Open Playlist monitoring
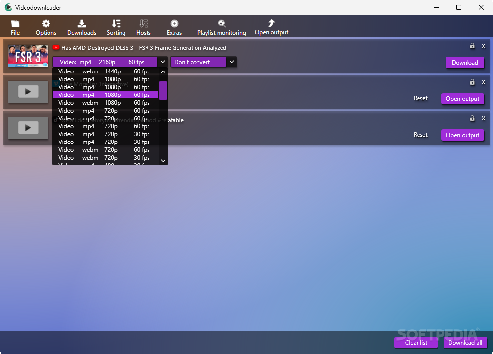Screen dimensions: 493x354 pos(222,27)
